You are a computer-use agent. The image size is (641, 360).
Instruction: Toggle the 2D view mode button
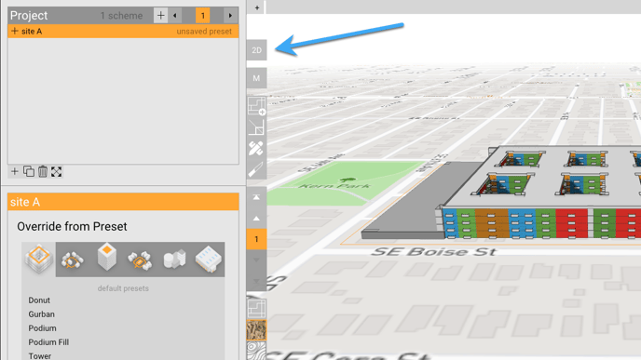[256, 50]
